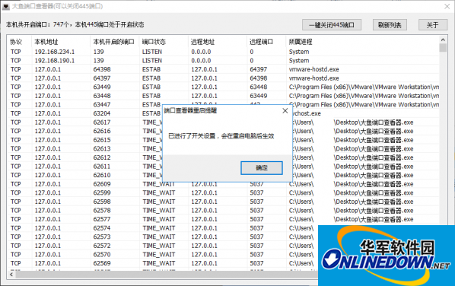Confirm the dialog with 确定 button
This screenshot has width=455, height=286.
click(262, 167)
